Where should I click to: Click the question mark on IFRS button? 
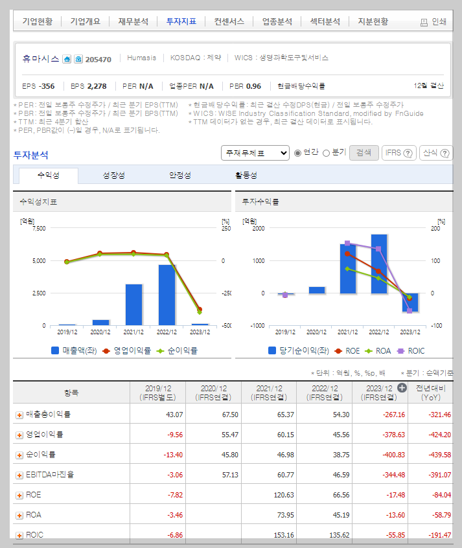point(408,153)
